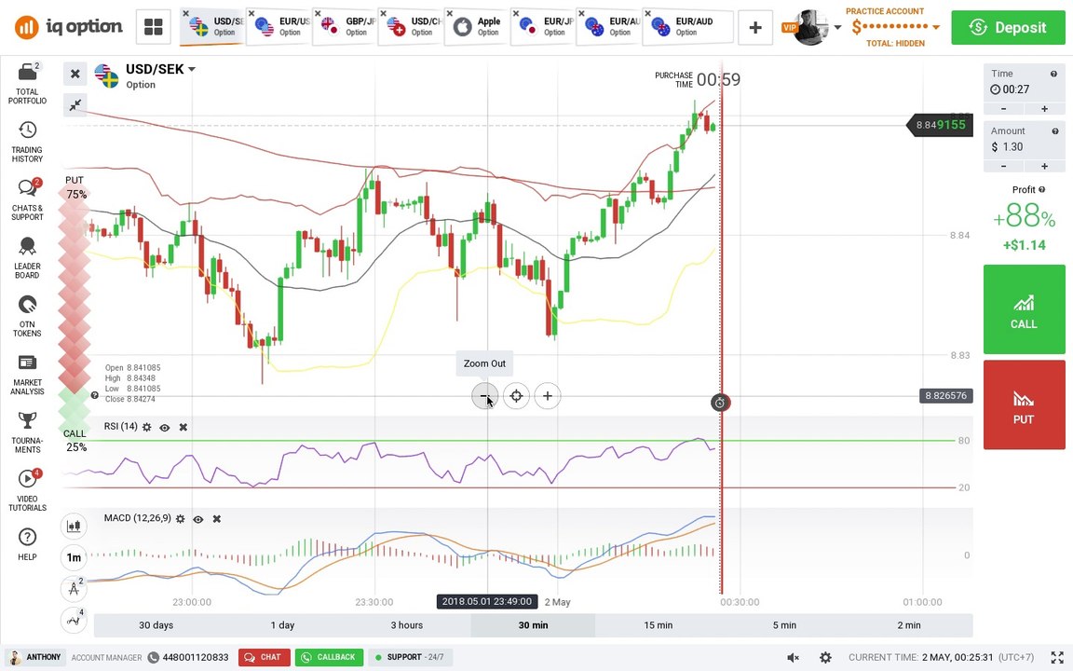Open the Leader Board
This screenshot has width=1073, height=671.
pos(27,258)
